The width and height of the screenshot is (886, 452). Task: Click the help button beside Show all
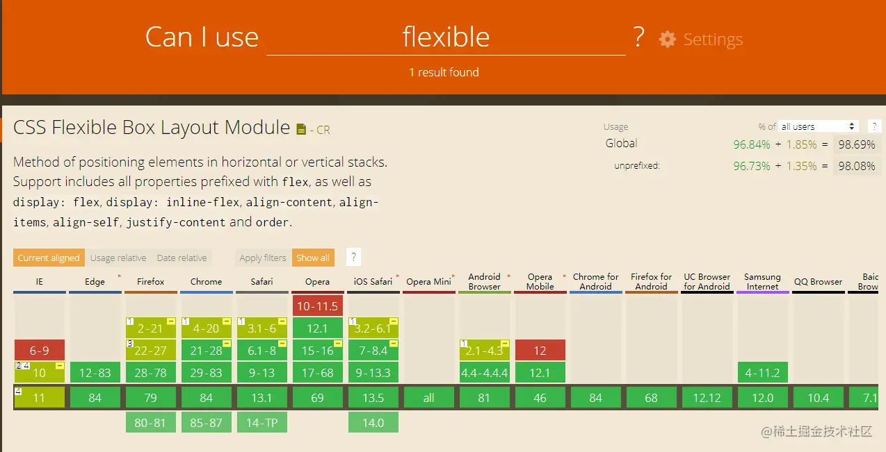(353, 257)
